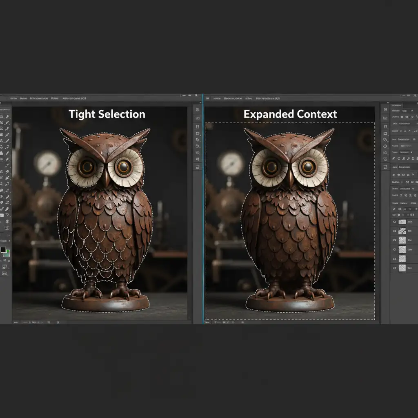
Task: Click the screen mode icon below the color swatches
Action: point(4,267)
